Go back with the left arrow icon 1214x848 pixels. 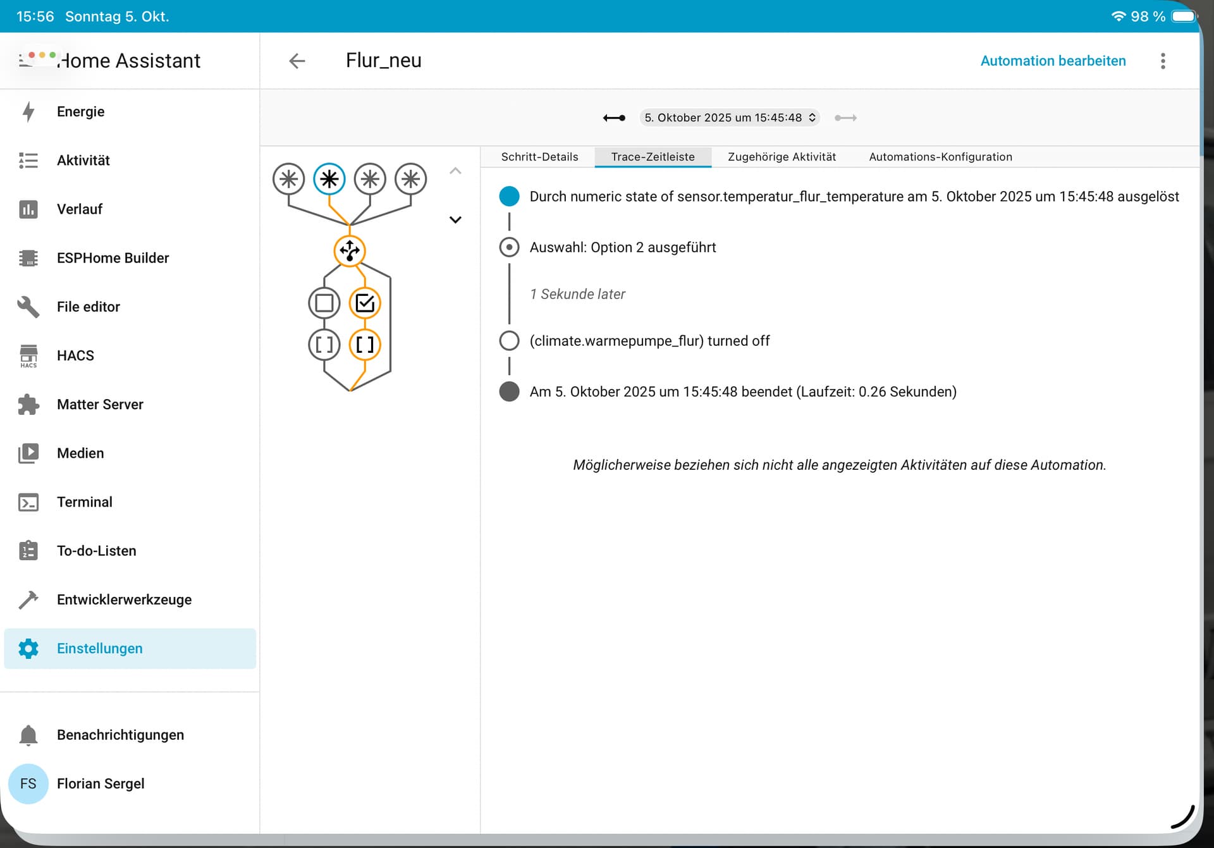point(297,61)
